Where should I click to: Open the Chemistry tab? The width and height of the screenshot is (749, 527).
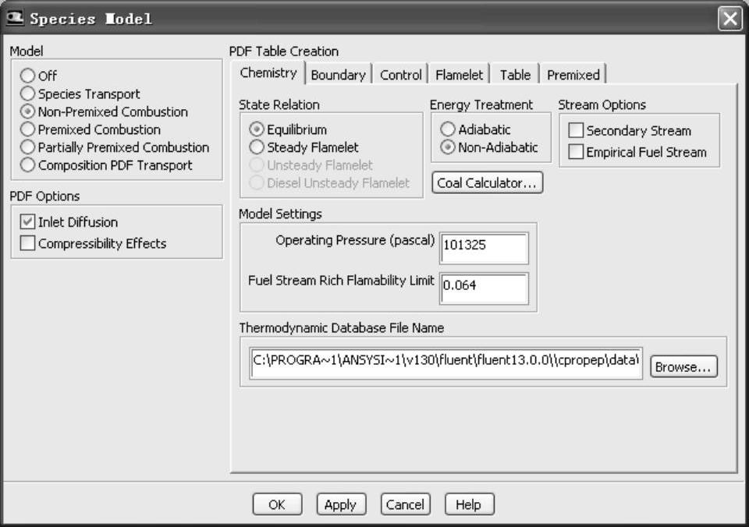point(268,73)
